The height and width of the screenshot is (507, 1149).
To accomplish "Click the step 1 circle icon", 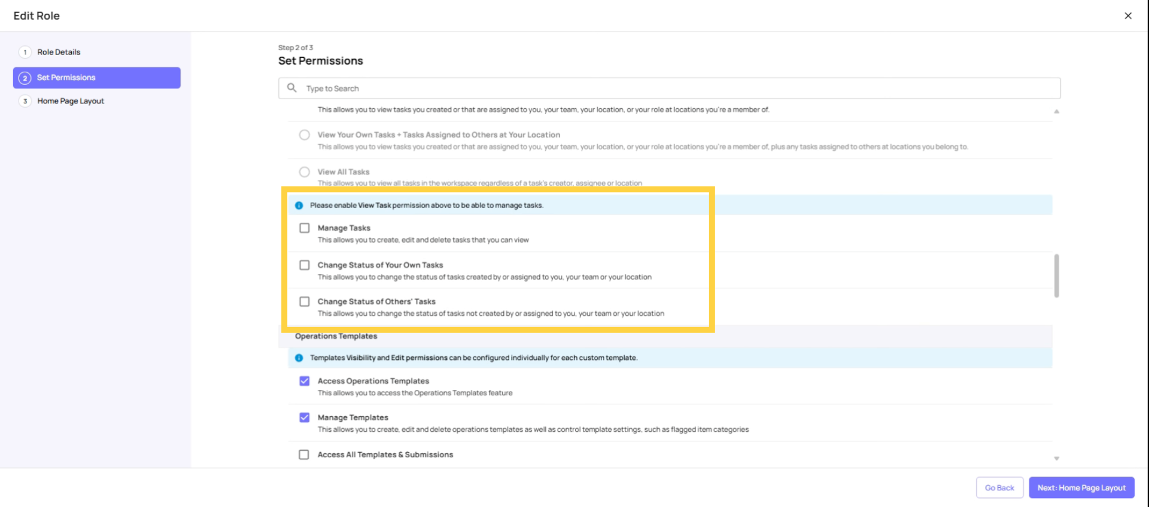I will coord(25,52).
